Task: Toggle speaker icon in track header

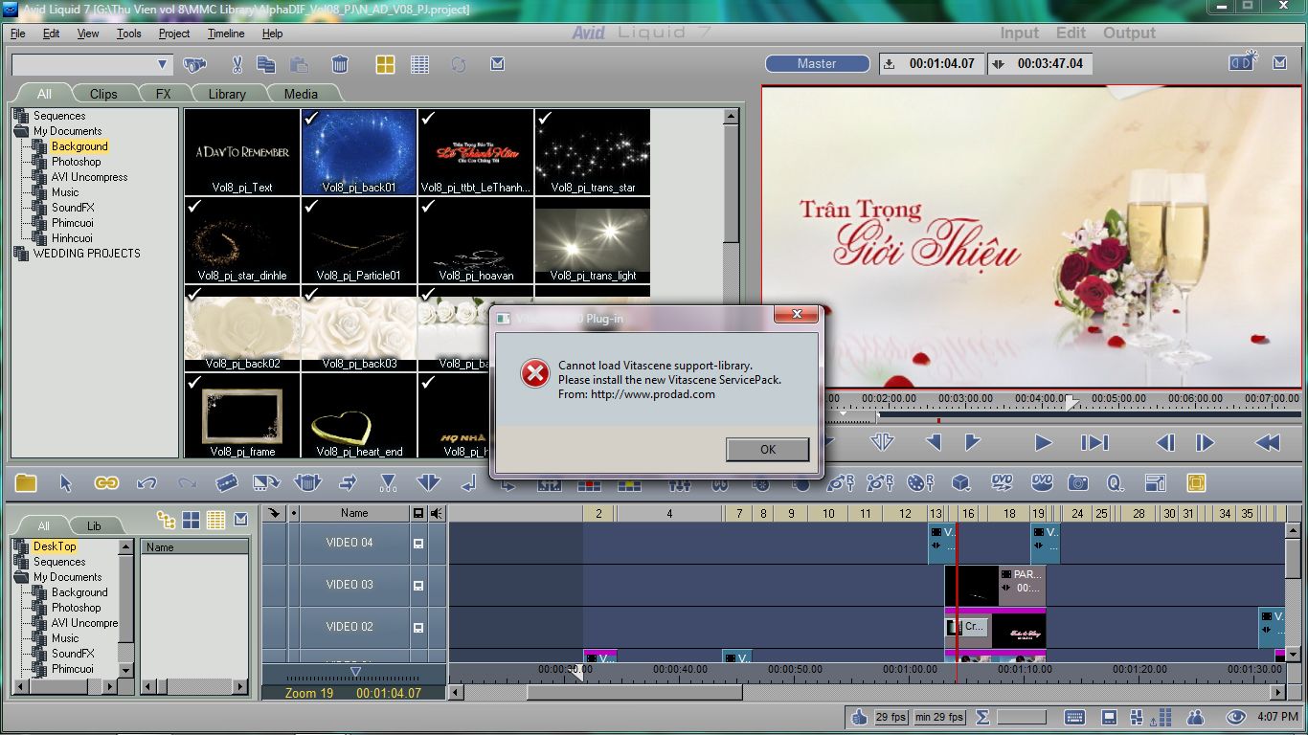Action: click(437, 514)
